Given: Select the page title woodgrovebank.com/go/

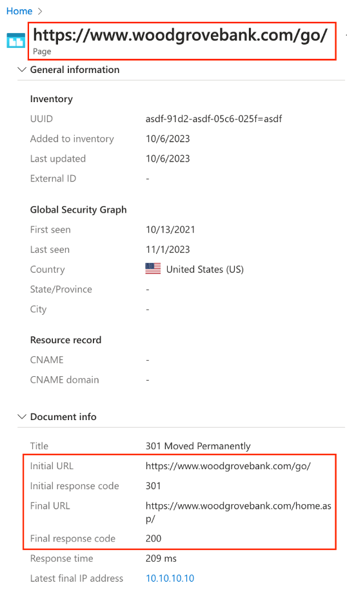Looking at the screenshot, I should [x=180, y=35].
